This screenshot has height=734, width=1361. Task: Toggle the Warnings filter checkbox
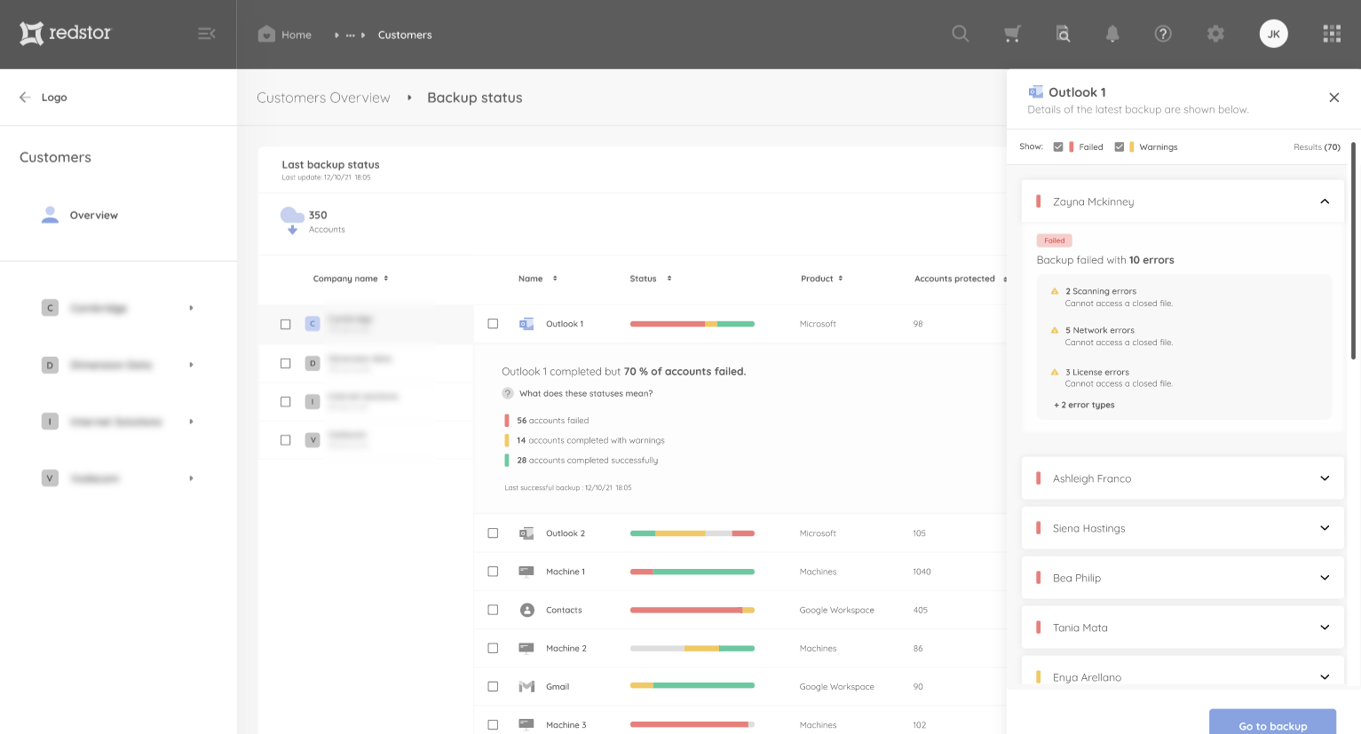(x=1120, y=147)
